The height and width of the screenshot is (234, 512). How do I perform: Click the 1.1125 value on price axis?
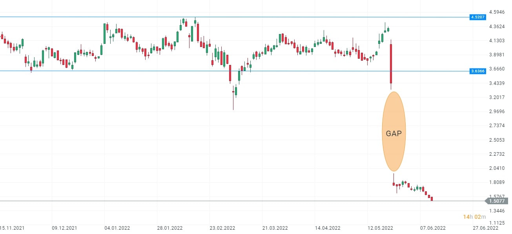(497, 225)
